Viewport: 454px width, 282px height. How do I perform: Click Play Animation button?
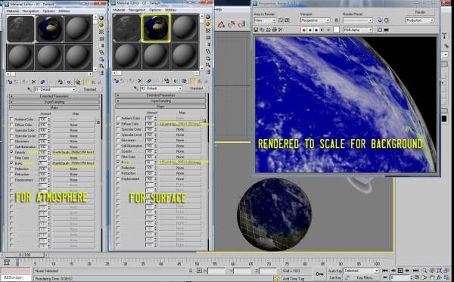click(x=400, y=271)
